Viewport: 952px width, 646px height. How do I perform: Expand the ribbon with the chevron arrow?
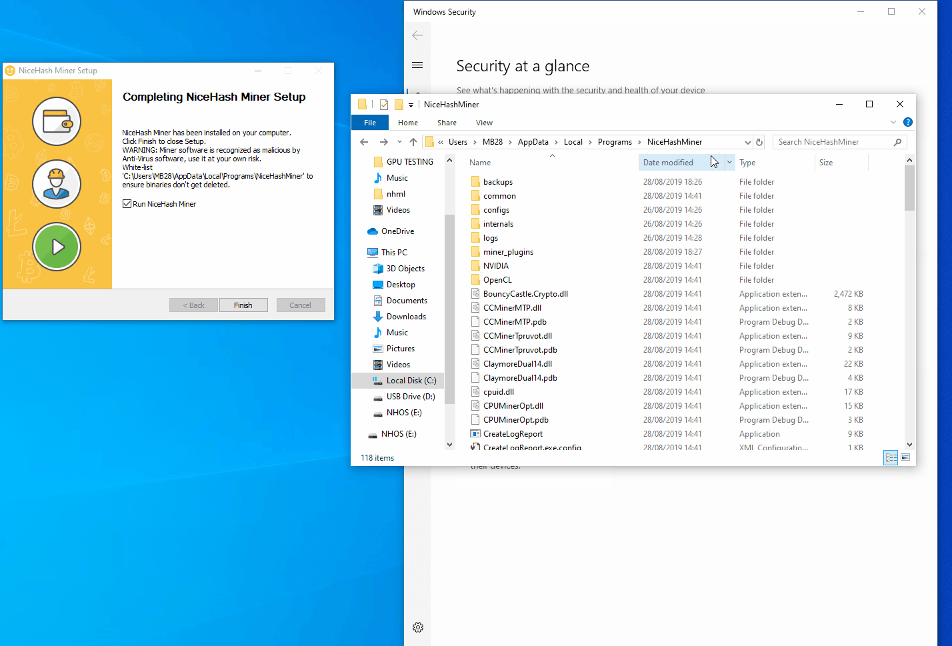click(x=893, y=122)
